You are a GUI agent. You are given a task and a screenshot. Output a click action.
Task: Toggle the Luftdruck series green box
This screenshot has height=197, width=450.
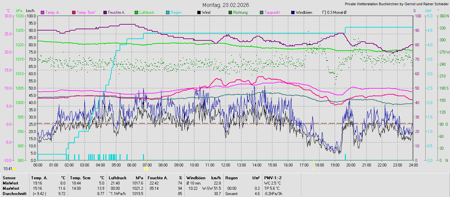[136, 13]
